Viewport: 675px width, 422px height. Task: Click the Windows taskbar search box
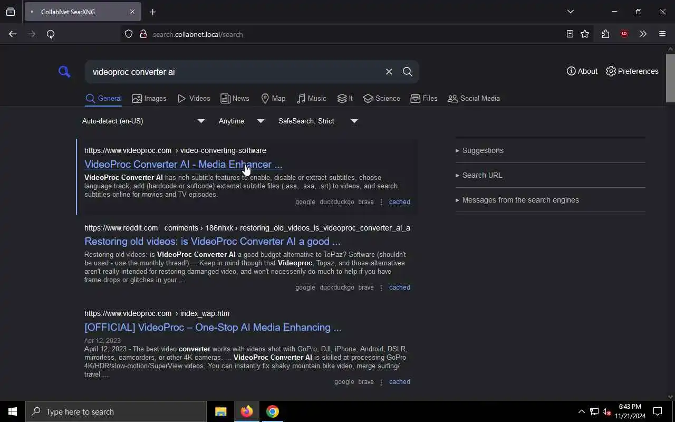click(116, 411)
